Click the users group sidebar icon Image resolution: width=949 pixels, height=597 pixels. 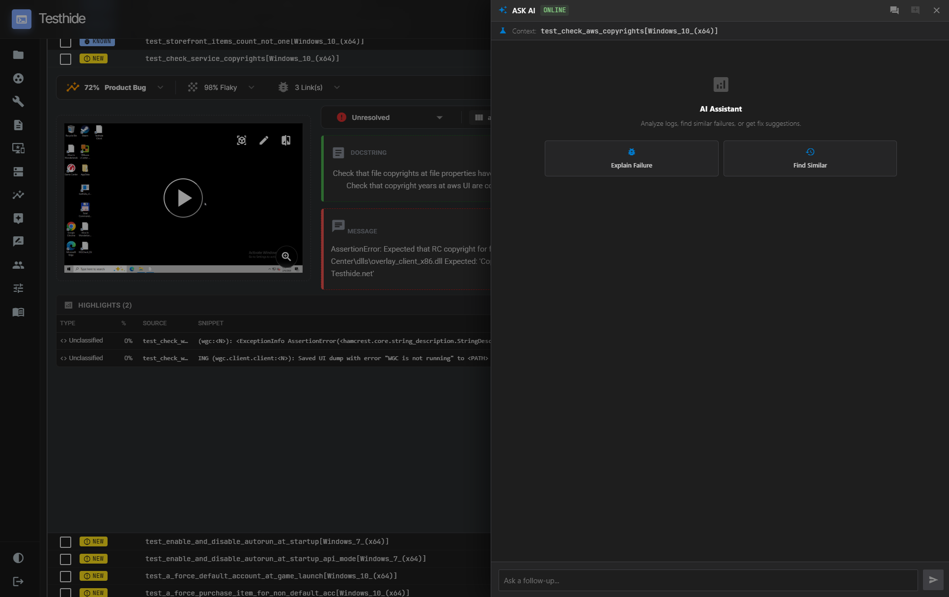point(18,265)
